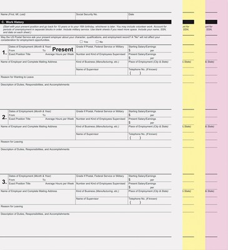Click the Social Security No. field
Viewport: 228px width, 250px height.
pyautogui.click(x=101, y=16)
